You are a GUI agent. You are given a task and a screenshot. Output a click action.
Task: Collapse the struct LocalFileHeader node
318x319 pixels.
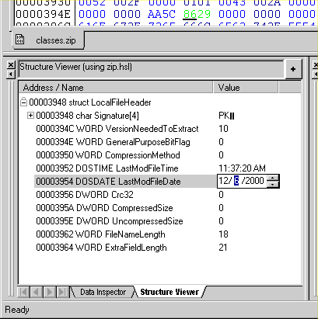pos(23,102)
